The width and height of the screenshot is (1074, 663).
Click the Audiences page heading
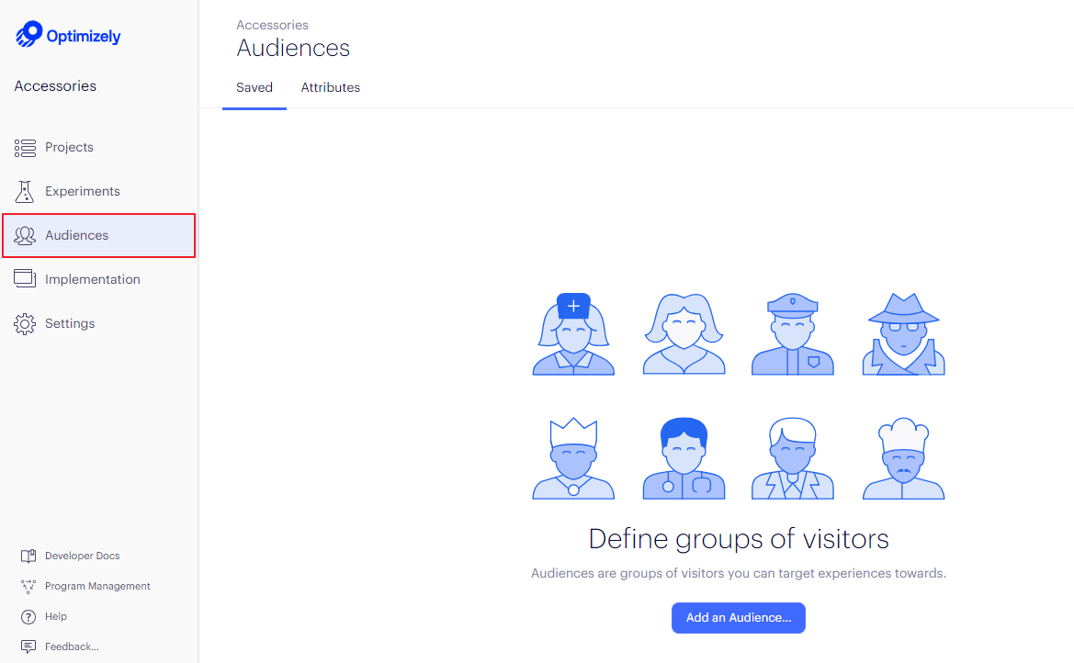coord(293,48)
